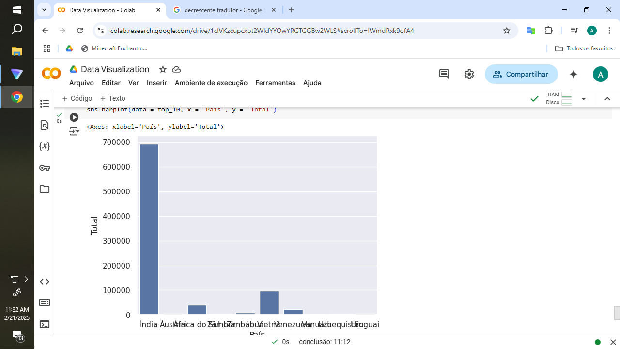Open the variables {x} panel
Image resolution: width=620 pixels, height=349 pixels.
(x=45, y=146)
